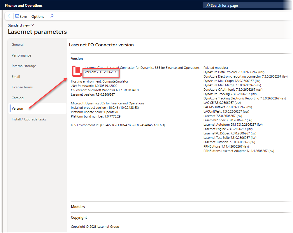Image resolution: width=293 pixels, height=233 pixels.
Task: Expand the Modules section
Action: (78, 207)
